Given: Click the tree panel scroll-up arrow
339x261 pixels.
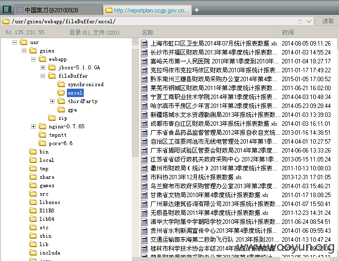Looking at the screenshot, I should (x=135, y=42).
